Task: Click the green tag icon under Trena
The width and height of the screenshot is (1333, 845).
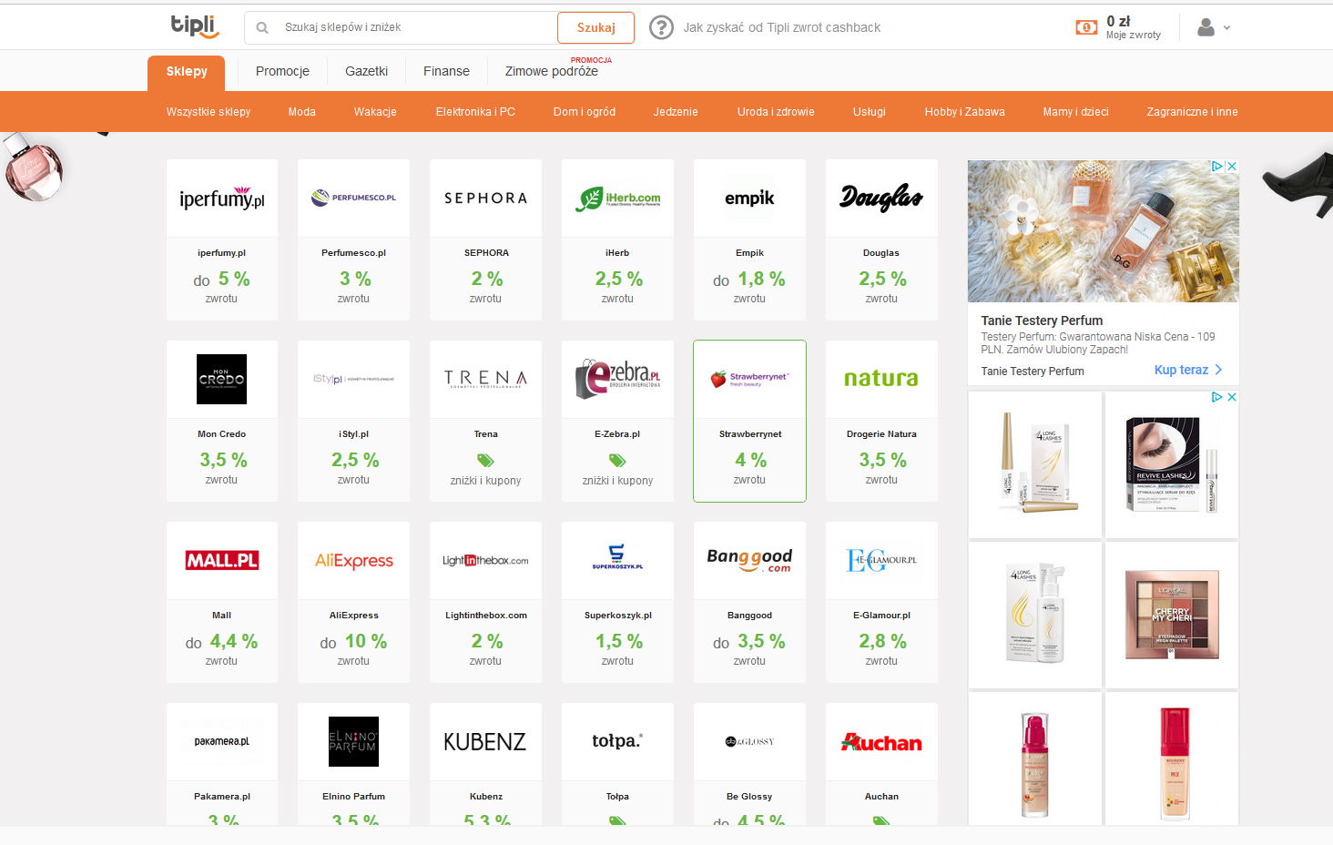Action: [x=485, y=461]
